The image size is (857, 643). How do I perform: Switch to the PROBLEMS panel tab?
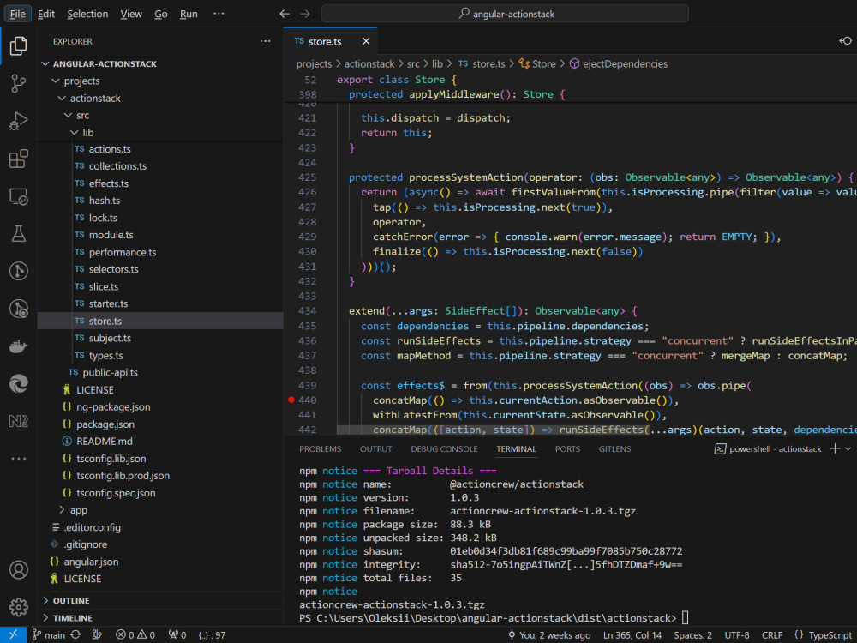pyautogui.click(x=321, y=449)
